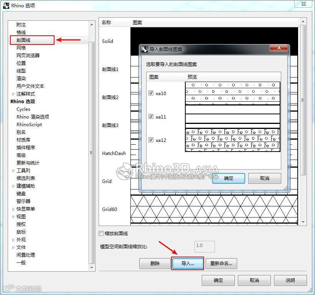The image size is (315, 295).
Task: Uncheck the xa10 pattern checkbox
Action: coord(151,93)
